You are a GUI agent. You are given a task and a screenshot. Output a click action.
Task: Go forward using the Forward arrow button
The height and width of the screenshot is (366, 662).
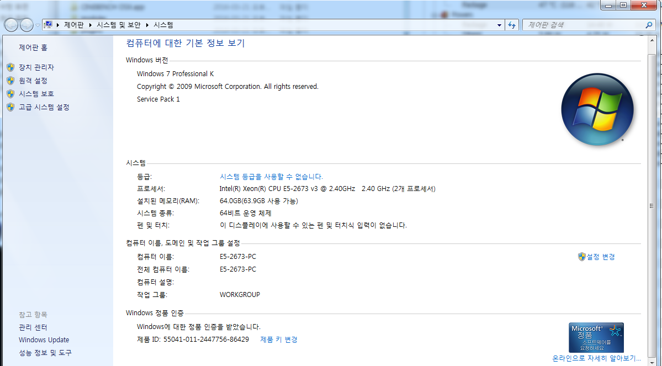tap(26, 25)
